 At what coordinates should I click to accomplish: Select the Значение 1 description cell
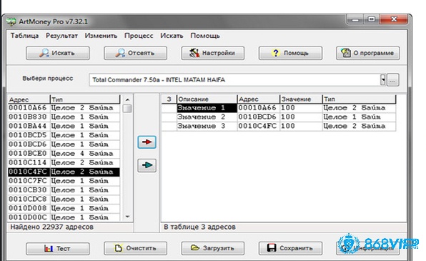(207, 108)
